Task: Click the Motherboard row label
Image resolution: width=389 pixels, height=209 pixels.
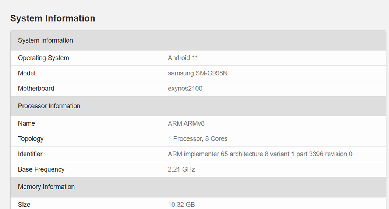Action: tap(36, 89)
